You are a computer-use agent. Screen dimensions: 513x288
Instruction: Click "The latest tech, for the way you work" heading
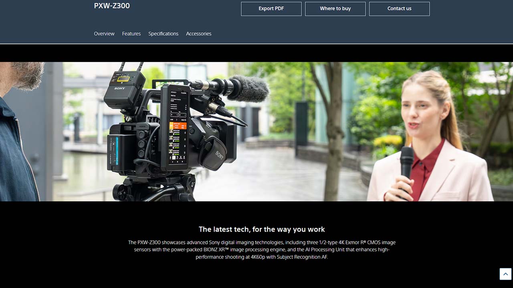click(262, 229)
